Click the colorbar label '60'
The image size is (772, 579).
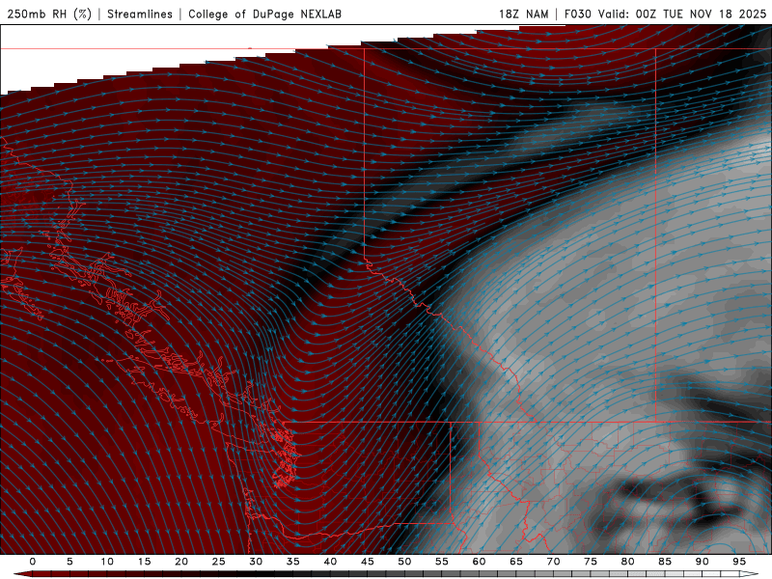(479, 562)
